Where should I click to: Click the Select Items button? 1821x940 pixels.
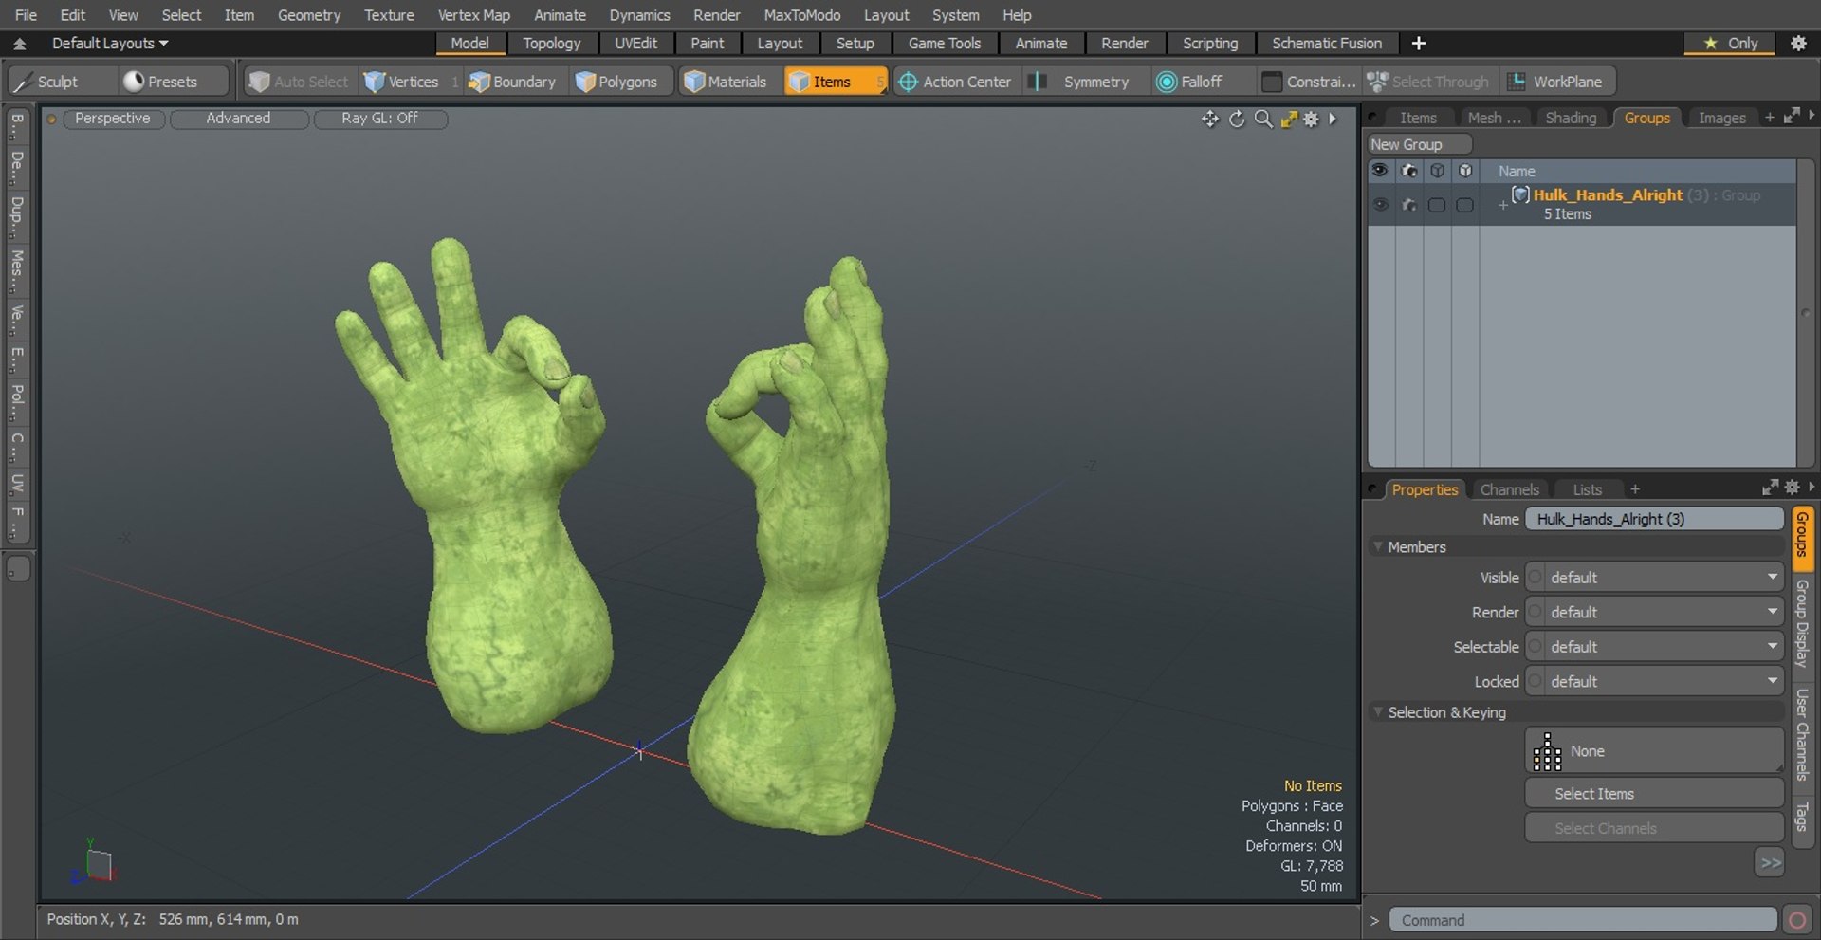tap(1654, 794)
